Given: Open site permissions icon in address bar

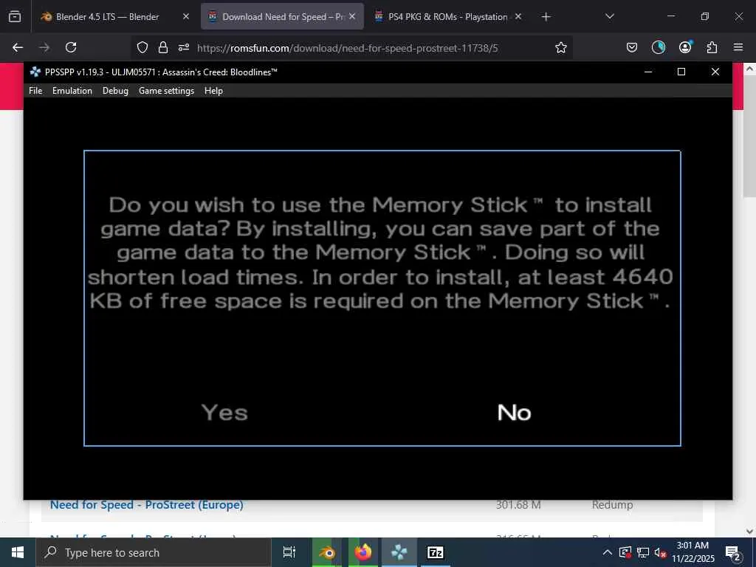Looking at the screenshot, I should (184, 47).
